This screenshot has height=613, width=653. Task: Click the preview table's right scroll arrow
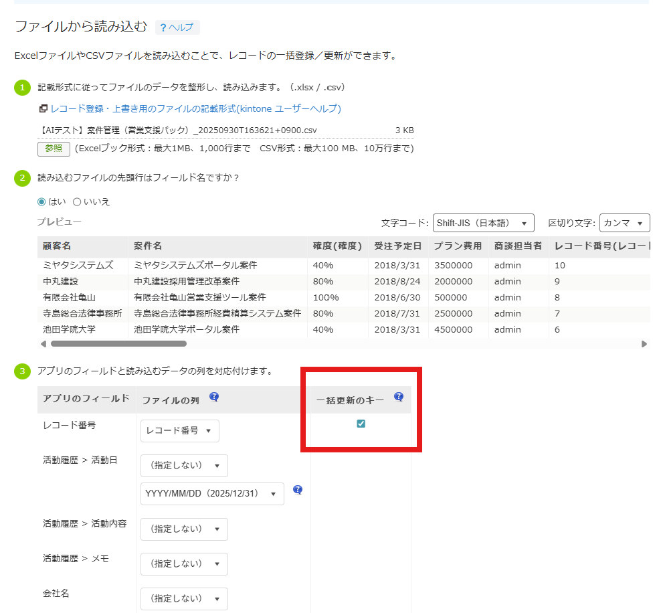pos(644,344)
